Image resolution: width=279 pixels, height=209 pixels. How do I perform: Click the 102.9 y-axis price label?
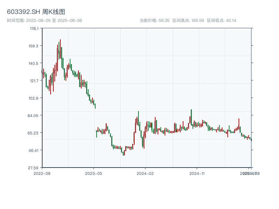[34, 98]
